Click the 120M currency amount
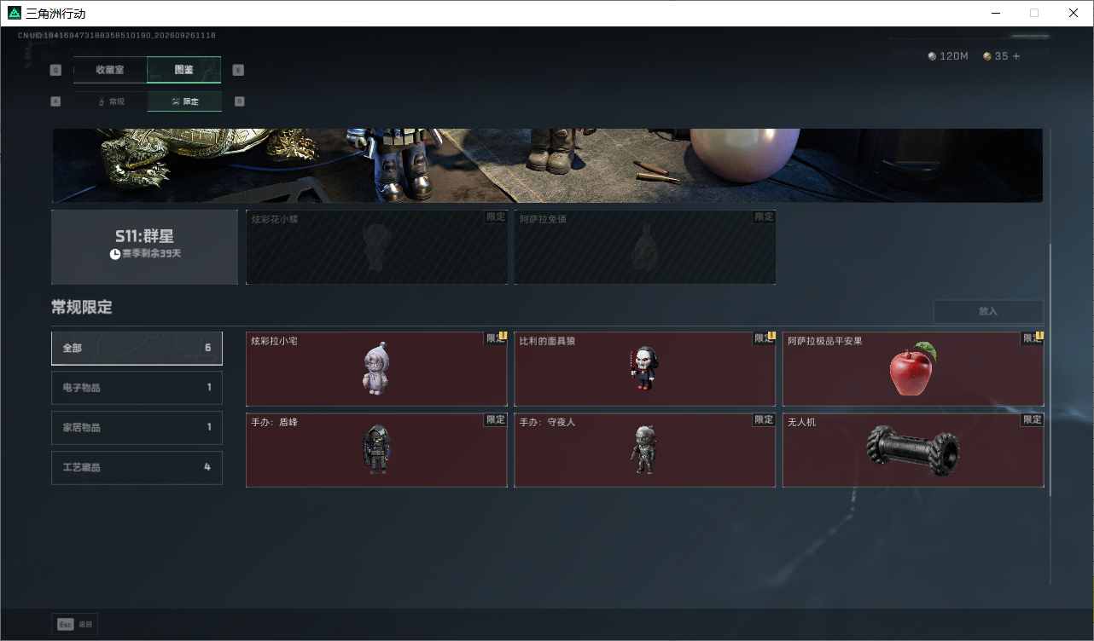Image resolution: width=1094 pixels, height=641 pixels. [953, 56]
